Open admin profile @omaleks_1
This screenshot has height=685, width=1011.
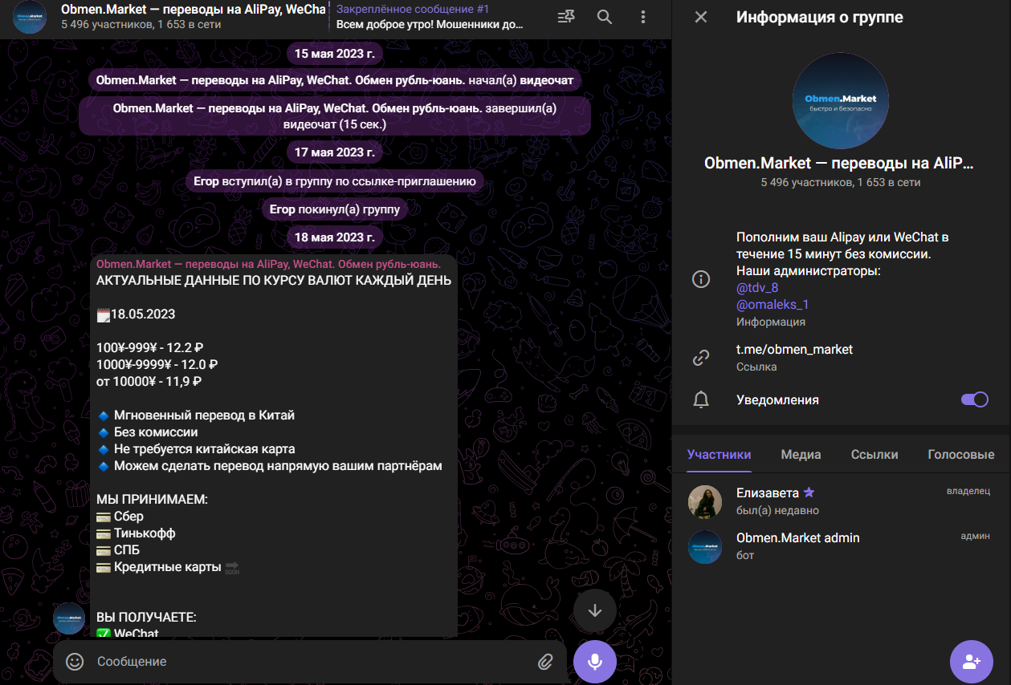click(x=773, y=304)
